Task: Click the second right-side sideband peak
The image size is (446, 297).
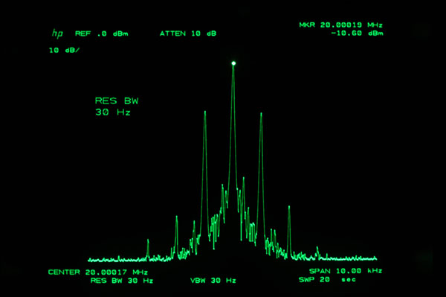Action: point(289,207)
